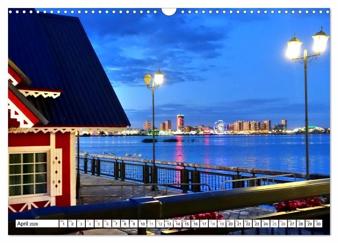
Task: Select date 30 in the calendar strip
Action: click(319, 224)
